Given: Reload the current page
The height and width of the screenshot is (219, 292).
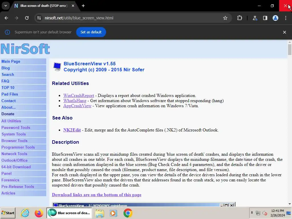Looking at the screenshot, I should 27,18.
